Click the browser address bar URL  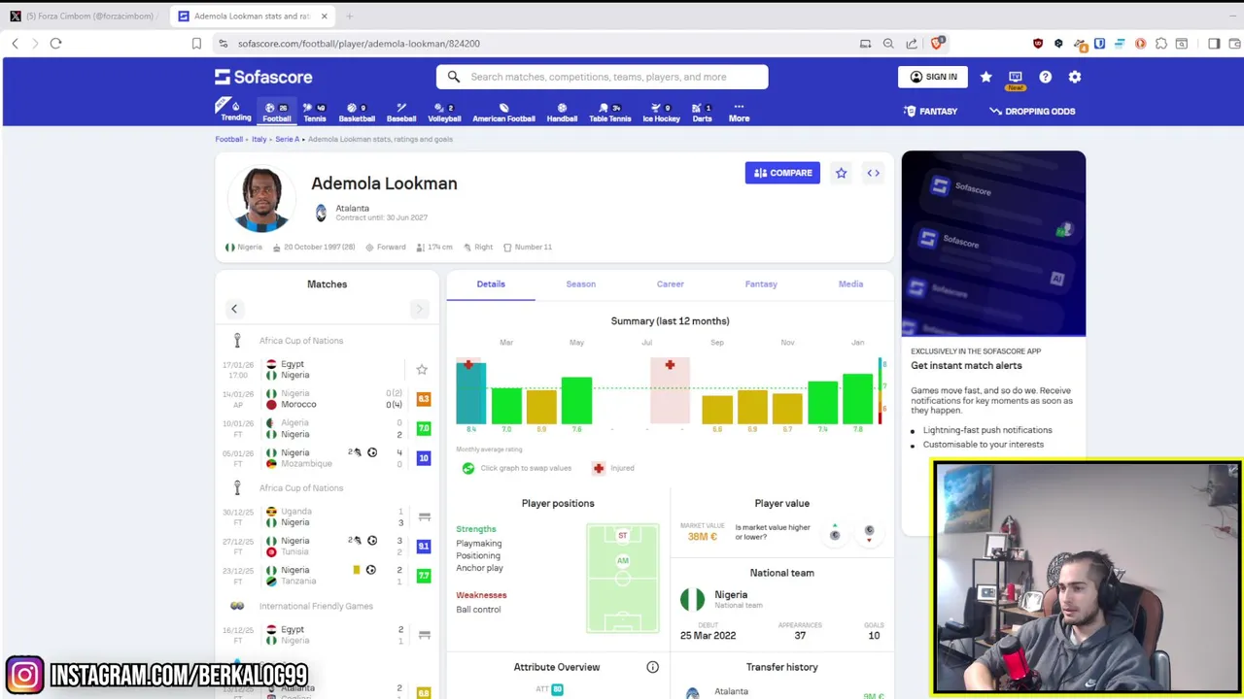click(x=359, y=44)
